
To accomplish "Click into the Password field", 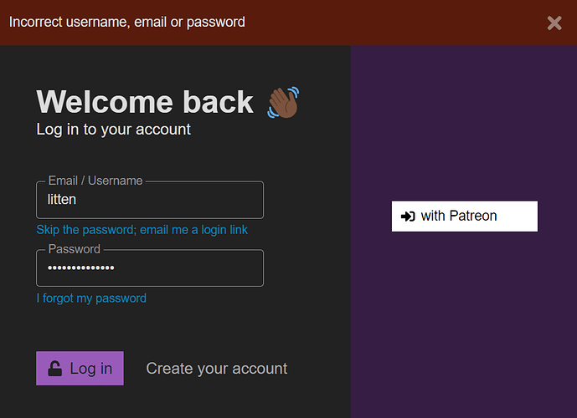I will point(150,268).
